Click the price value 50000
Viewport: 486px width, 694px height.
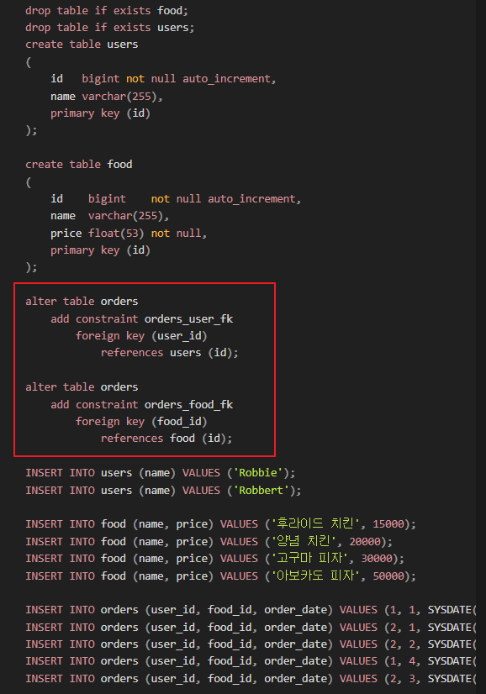388,576
